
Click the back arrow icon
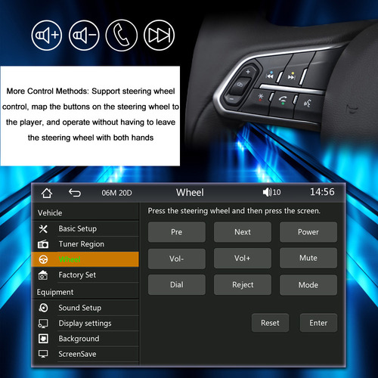[x=75, y=193]
